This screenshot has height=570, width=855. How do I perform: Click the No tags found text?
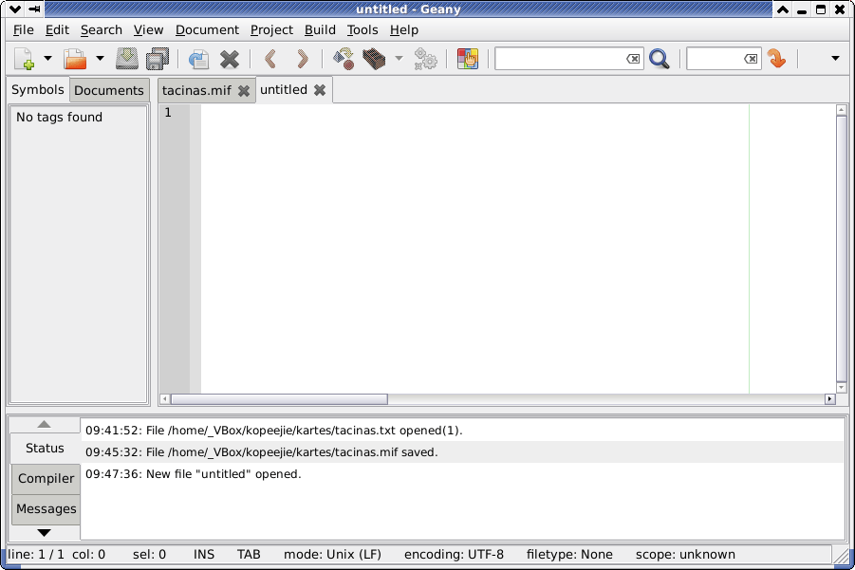click(59, 118)
